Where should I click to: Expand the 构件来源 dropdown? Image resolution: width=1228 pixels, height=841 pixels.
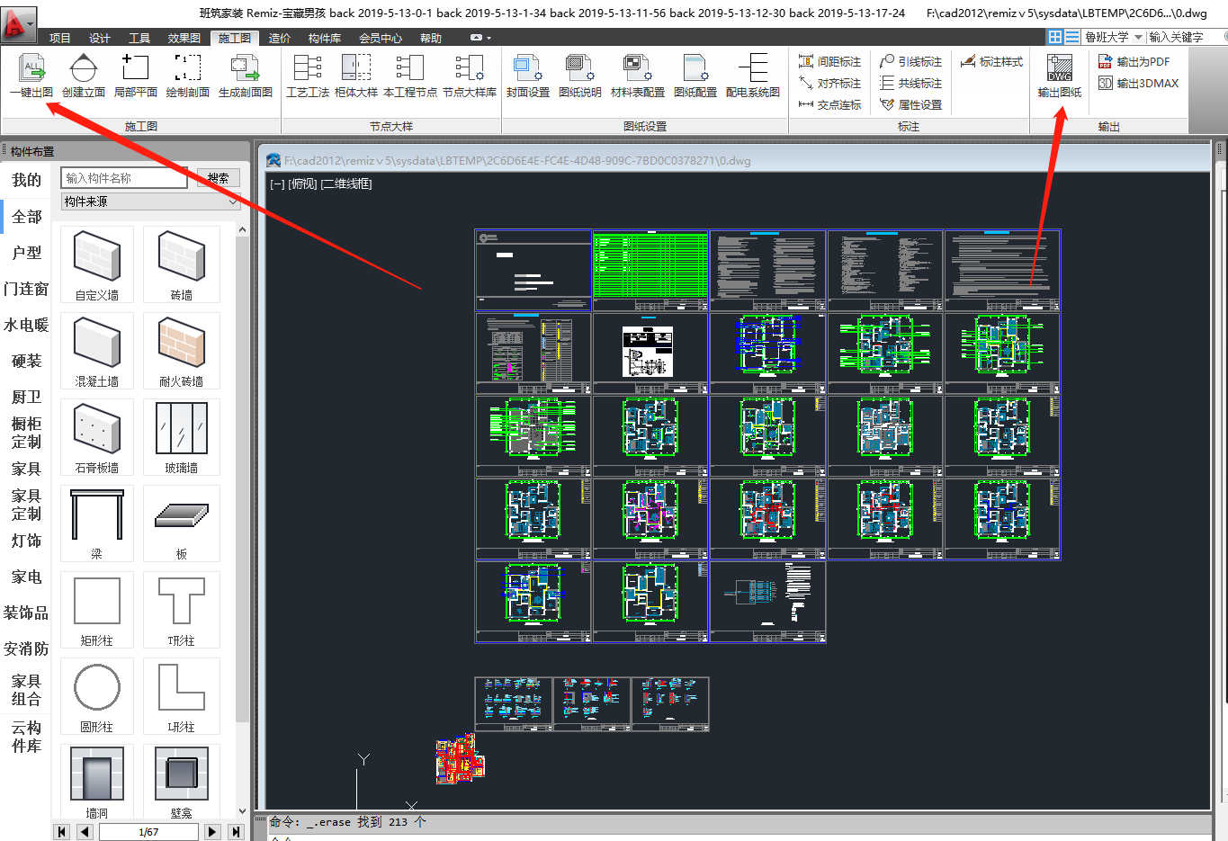coord(151,201)
